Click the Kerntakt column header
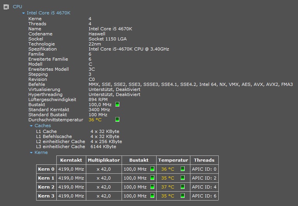 pos(71,160)
